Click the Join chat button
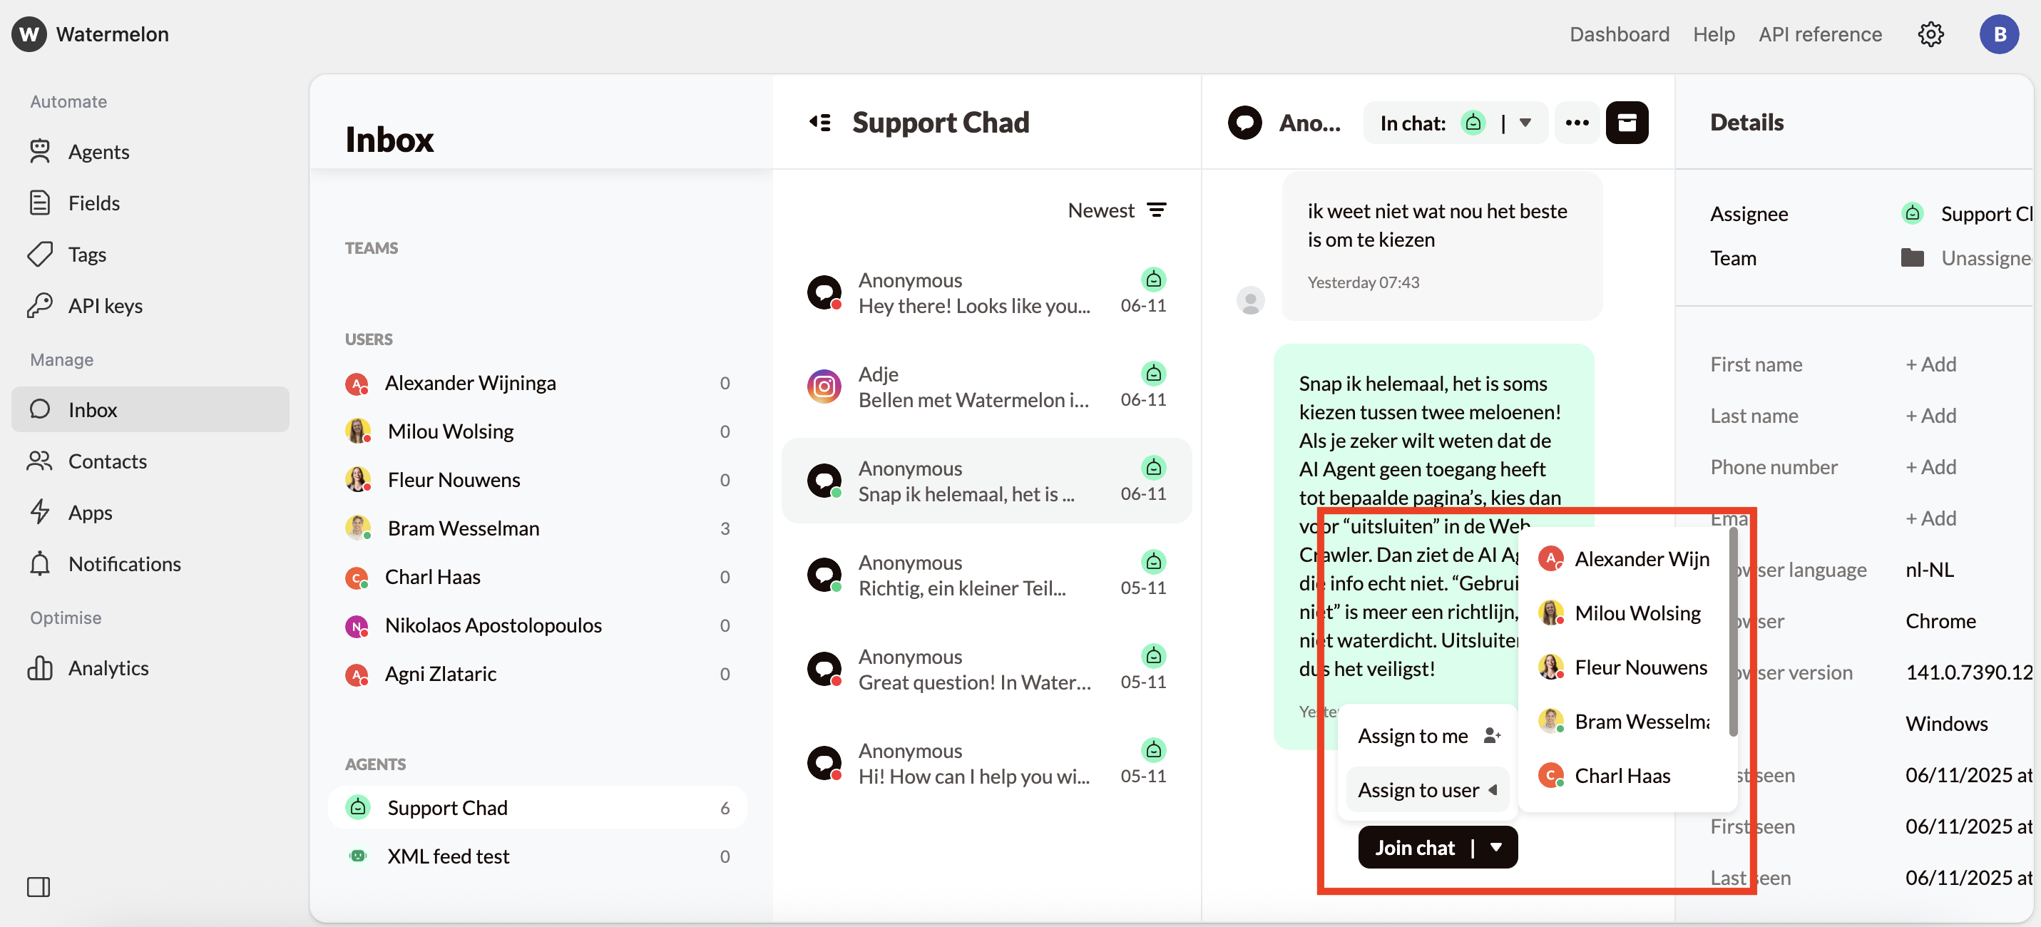The width and height of the screenshot is (2041, 927). click(1414, 847)
